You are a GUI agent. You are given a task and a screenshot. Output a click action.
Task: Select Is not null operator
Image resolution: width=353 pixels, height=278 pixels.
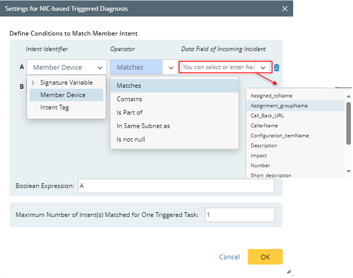(x=130, y=139)
